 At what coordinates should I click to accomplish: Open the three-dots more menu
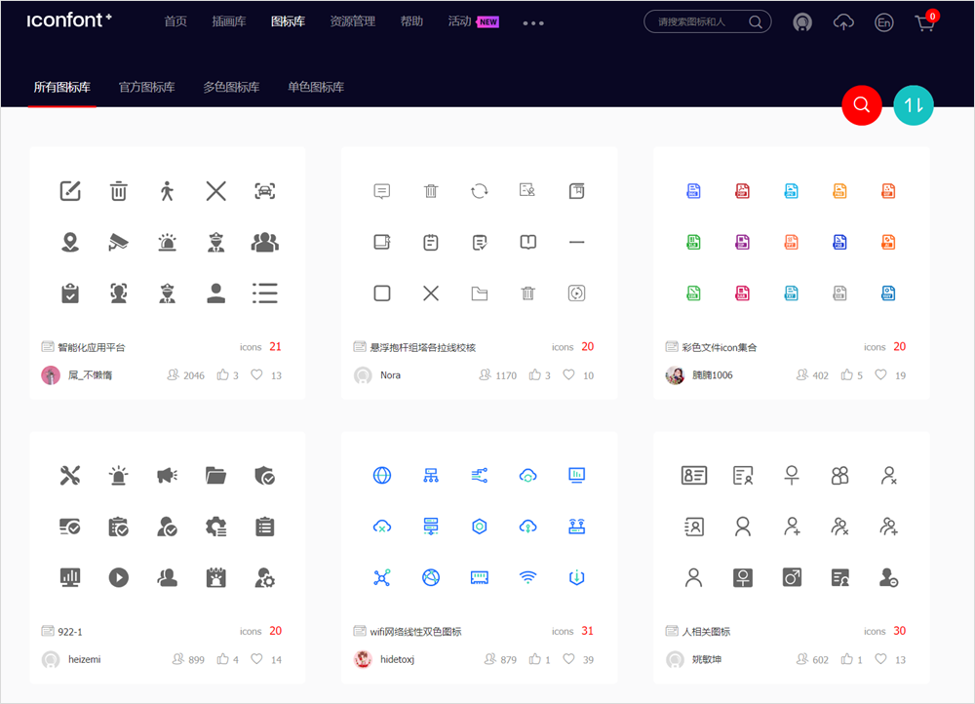pos(533,23)
